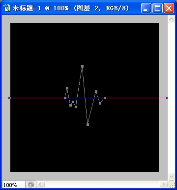Minimize the 未标题-1 document window
Viewport: 177px width, 190px height.
point(146,8)
